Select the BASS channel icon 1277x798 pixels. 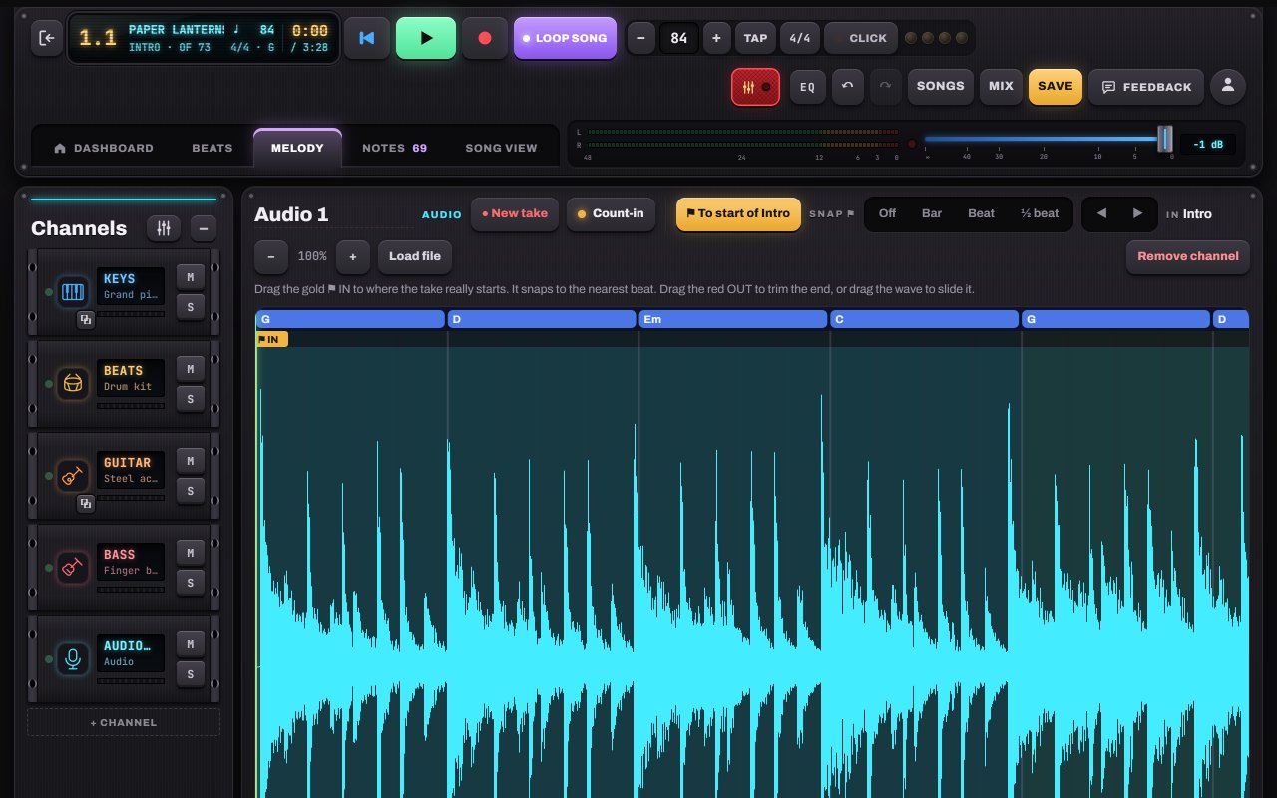point(73,567)
